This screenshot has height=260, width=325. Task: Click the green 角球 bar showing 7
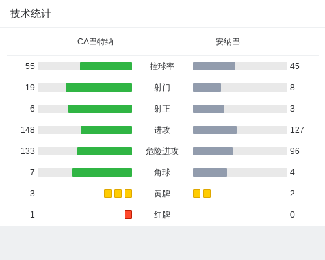pos(102,172)
